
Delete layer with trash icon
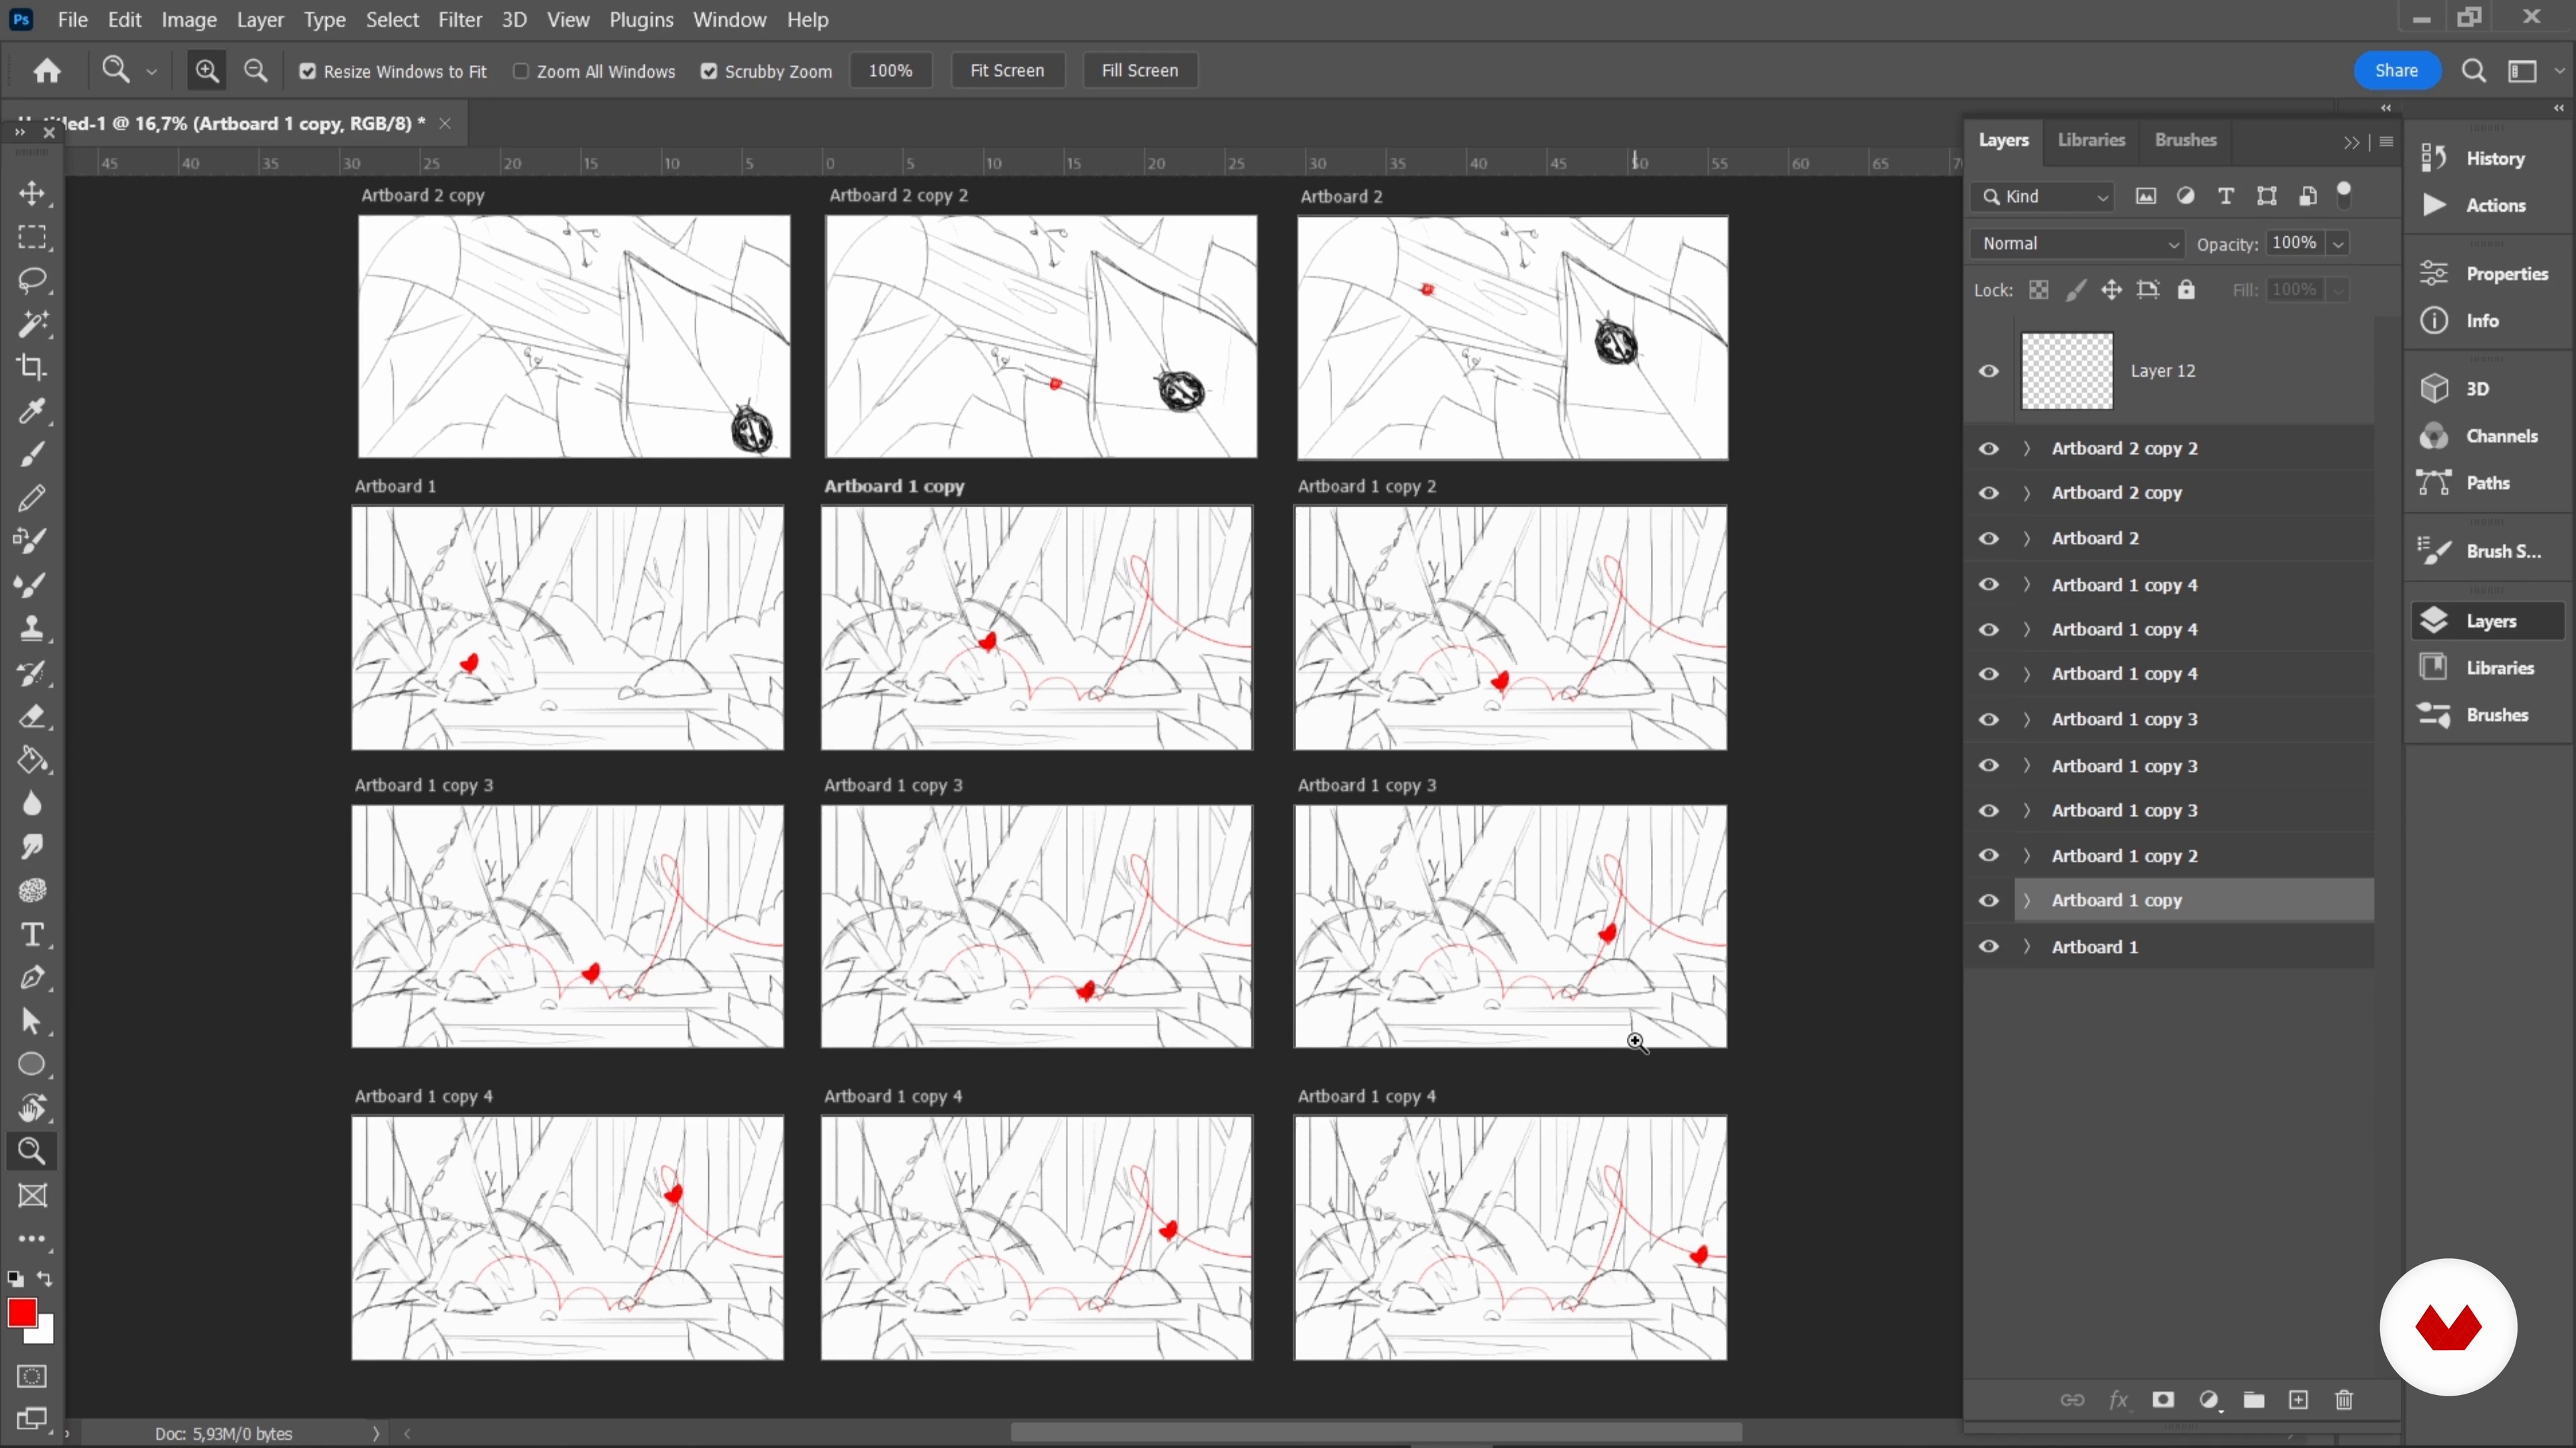click(2344, 1400)
